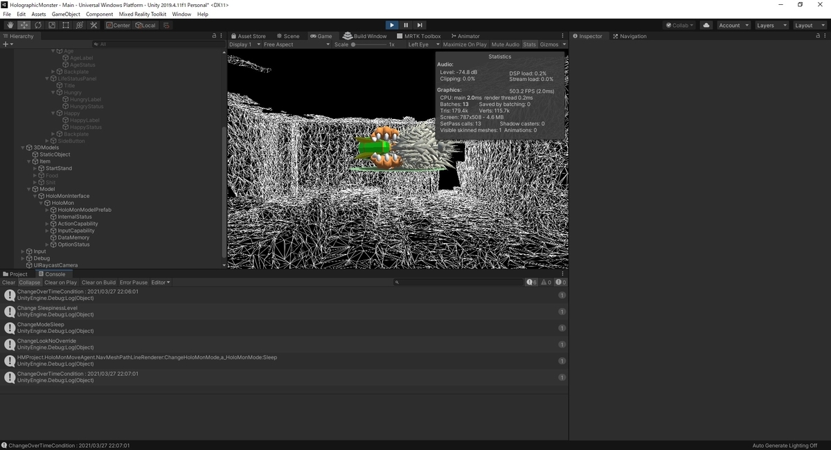Select the Scale tool
831x450 pixels.
pyautogui.click(x=51, y=25)
